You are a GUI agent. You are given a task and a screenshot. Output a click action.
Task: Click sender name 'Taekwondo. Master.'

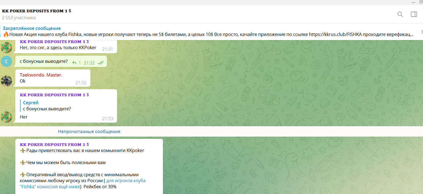point(41,75)
